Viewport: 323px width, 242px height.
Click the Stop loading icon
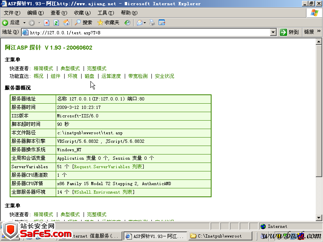click(46, 23)
